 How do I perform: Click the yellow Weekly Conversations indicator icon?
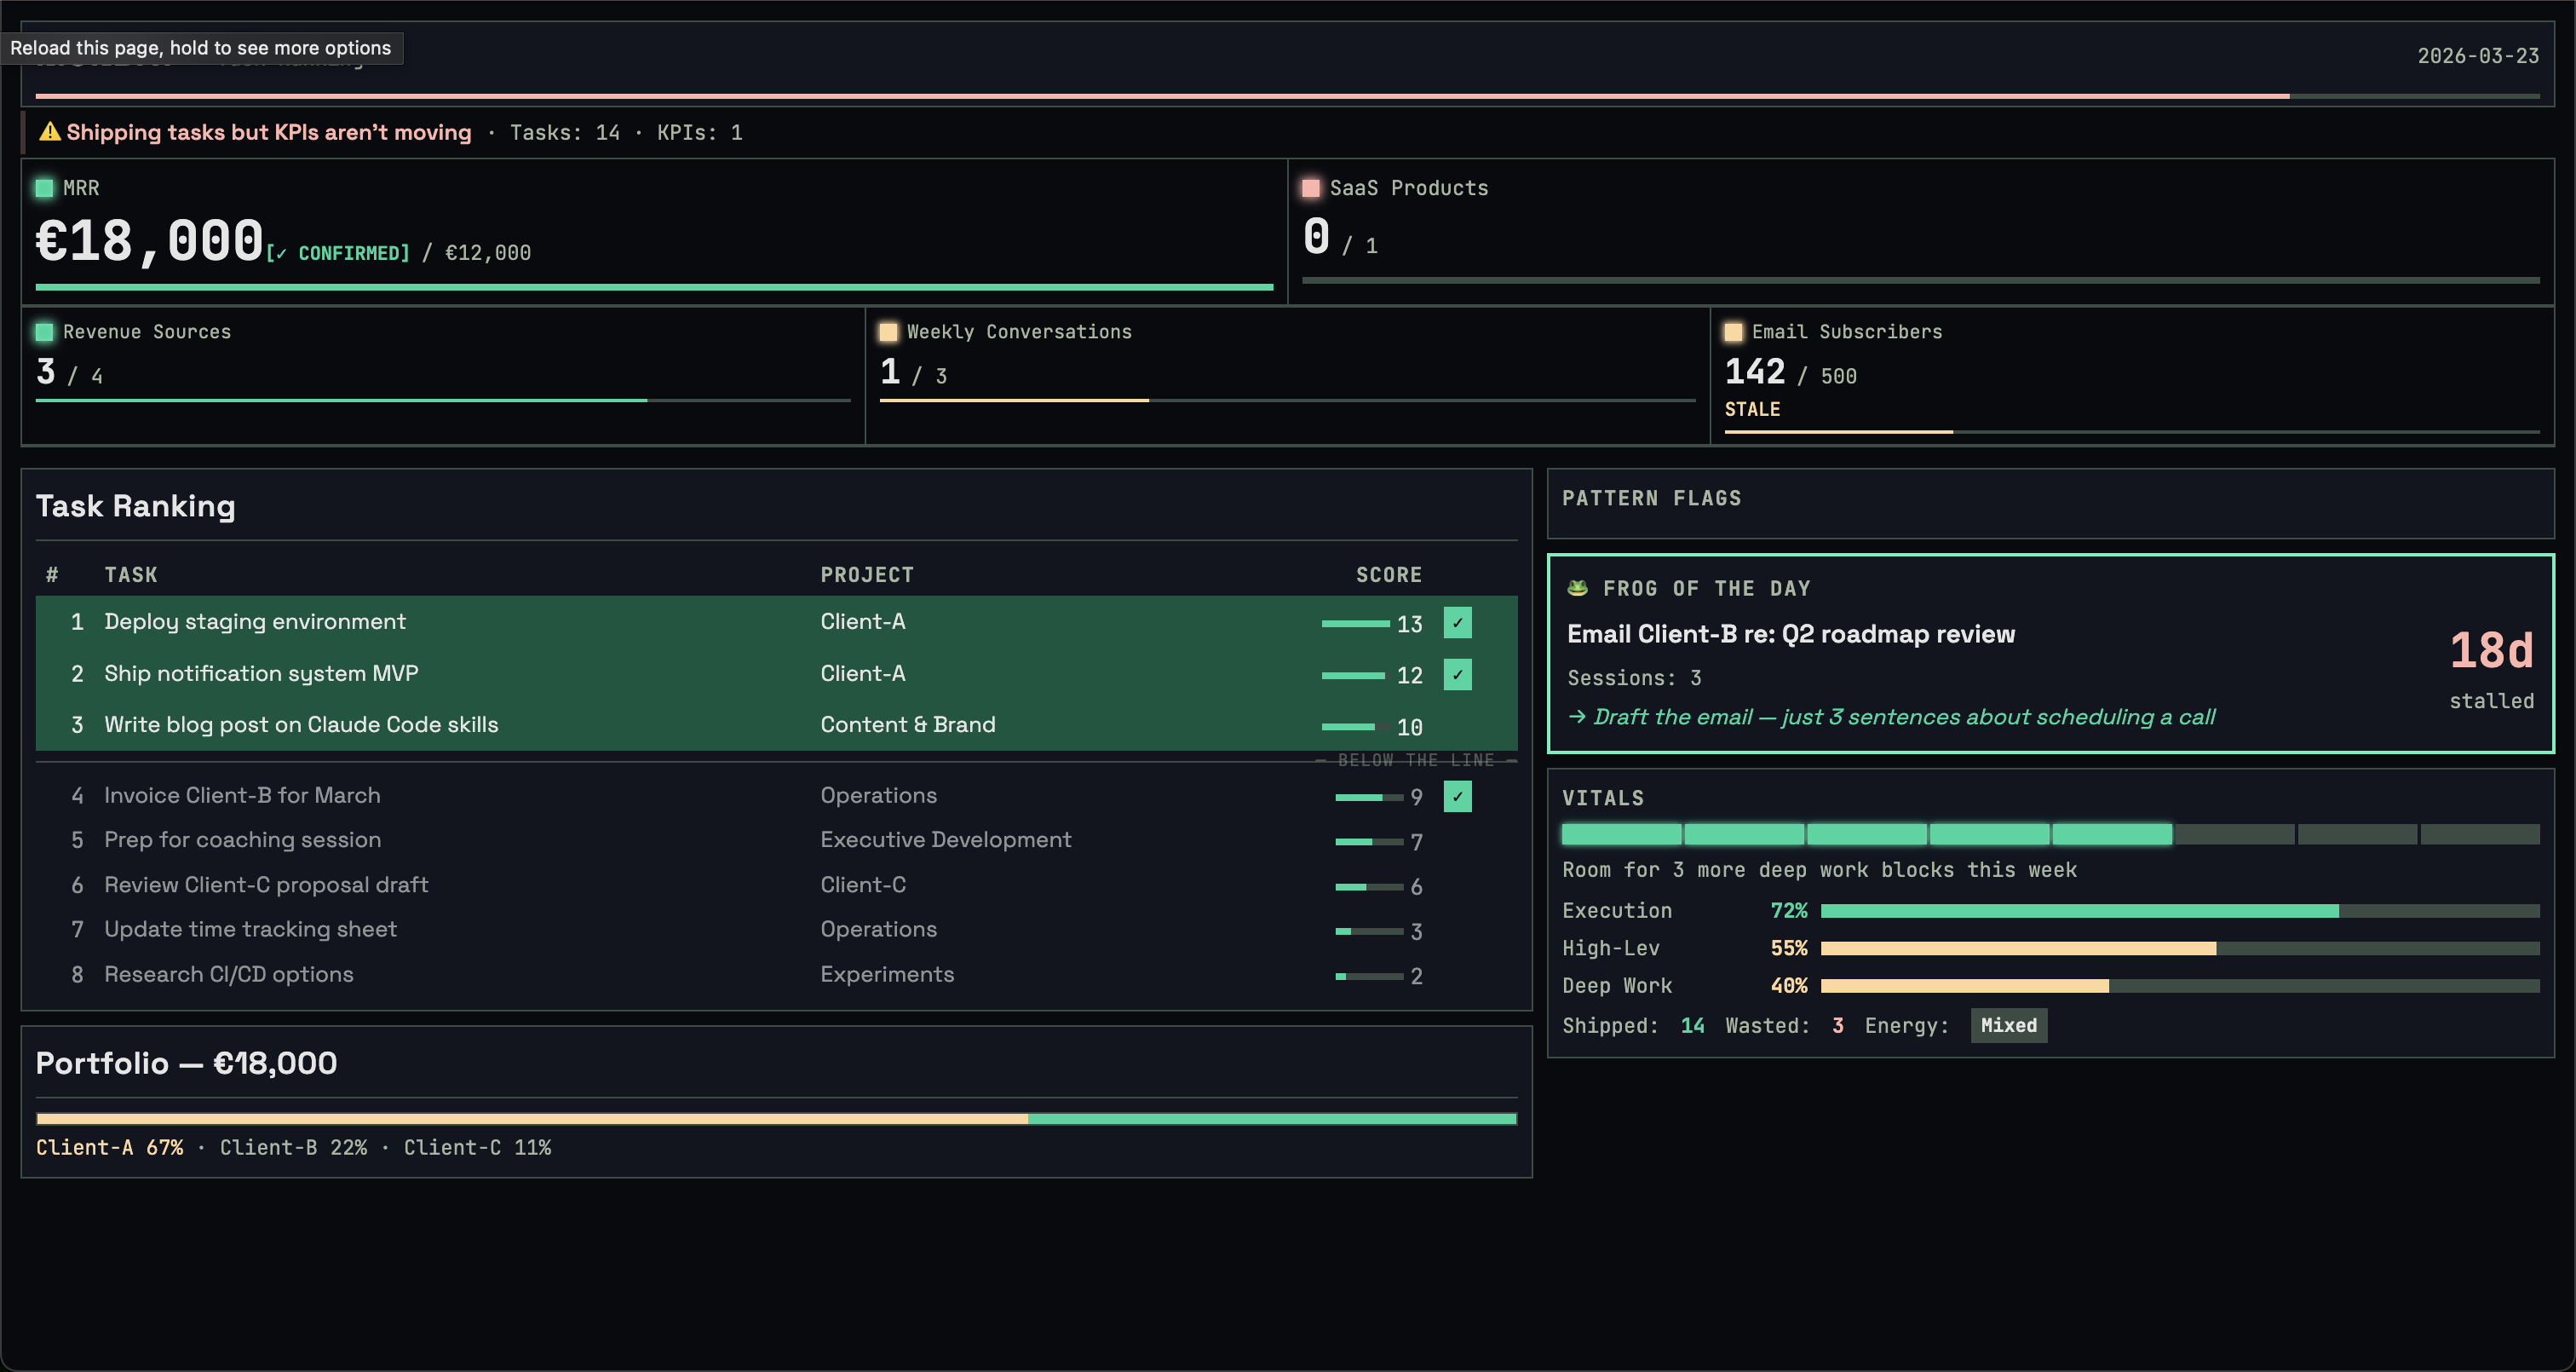point(888,331)
